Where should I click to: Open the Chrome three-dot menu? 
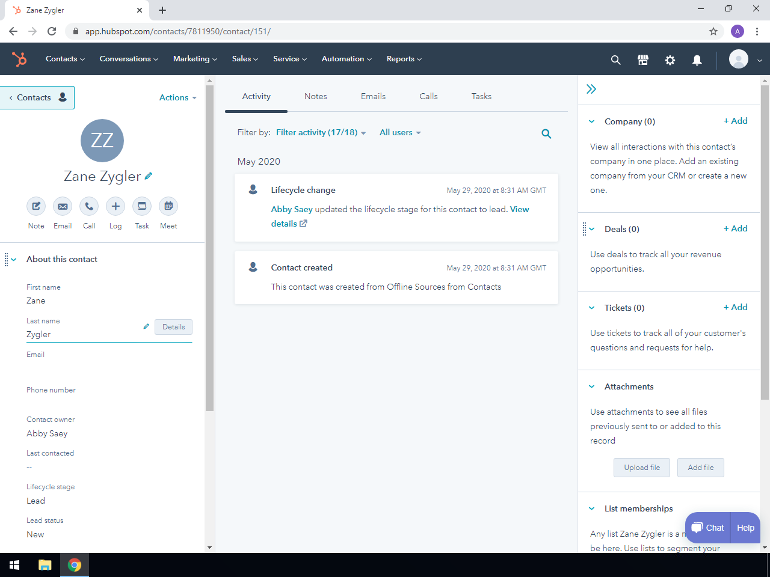pos(757,31)
